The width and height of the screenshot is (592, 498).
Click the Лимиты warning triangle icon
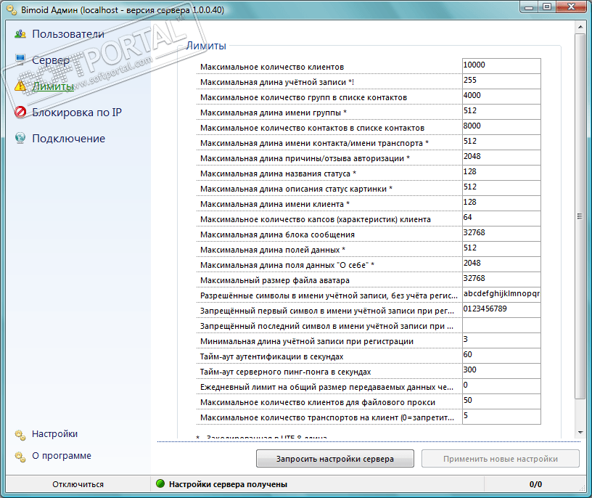coord(20,86)
